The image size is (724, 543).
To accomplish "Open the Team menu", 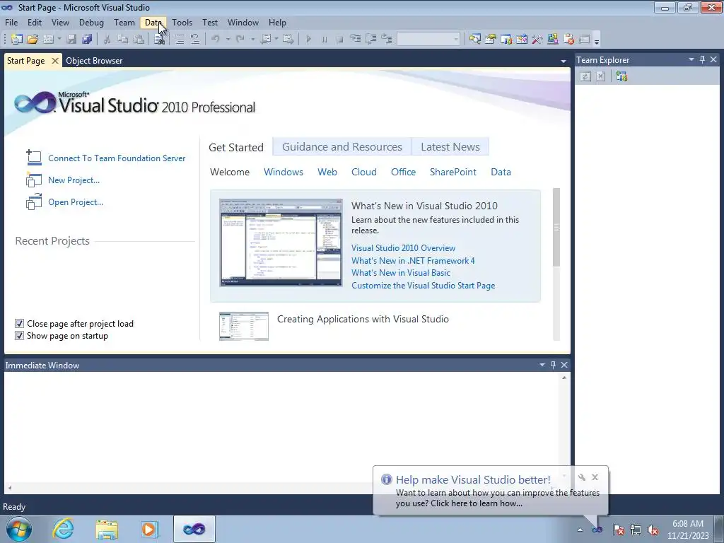I will click(124, 22).
